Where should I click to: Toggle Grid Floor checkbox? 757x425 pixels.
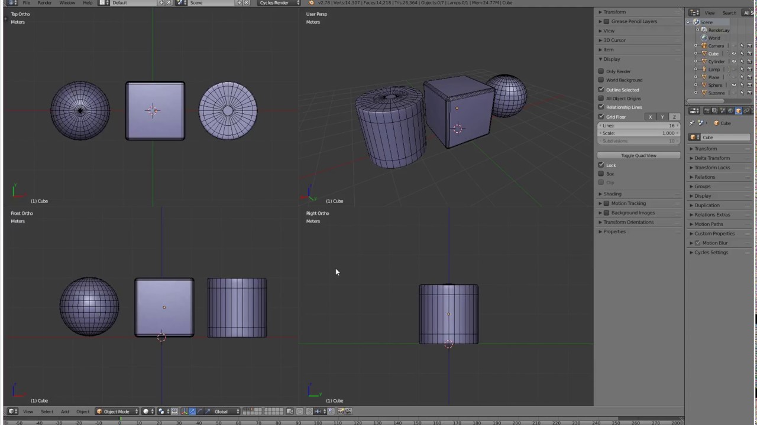point(601,117)
